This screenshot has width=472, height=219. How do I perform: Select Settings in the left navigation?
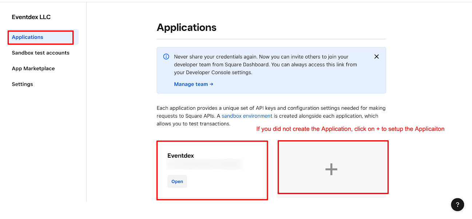coord(22,84)
